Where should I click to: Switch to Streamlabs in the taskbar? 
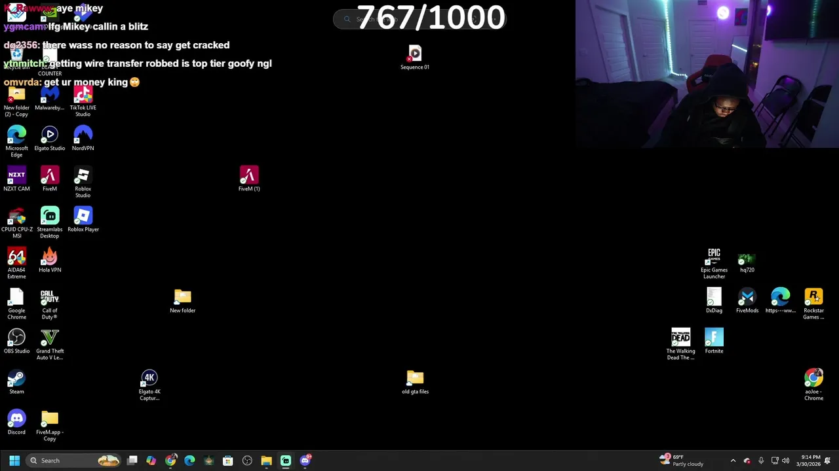[x=286, y=461]
